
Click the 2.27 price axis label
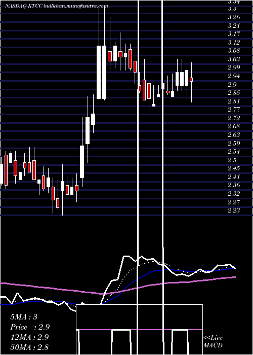point(234,202)
